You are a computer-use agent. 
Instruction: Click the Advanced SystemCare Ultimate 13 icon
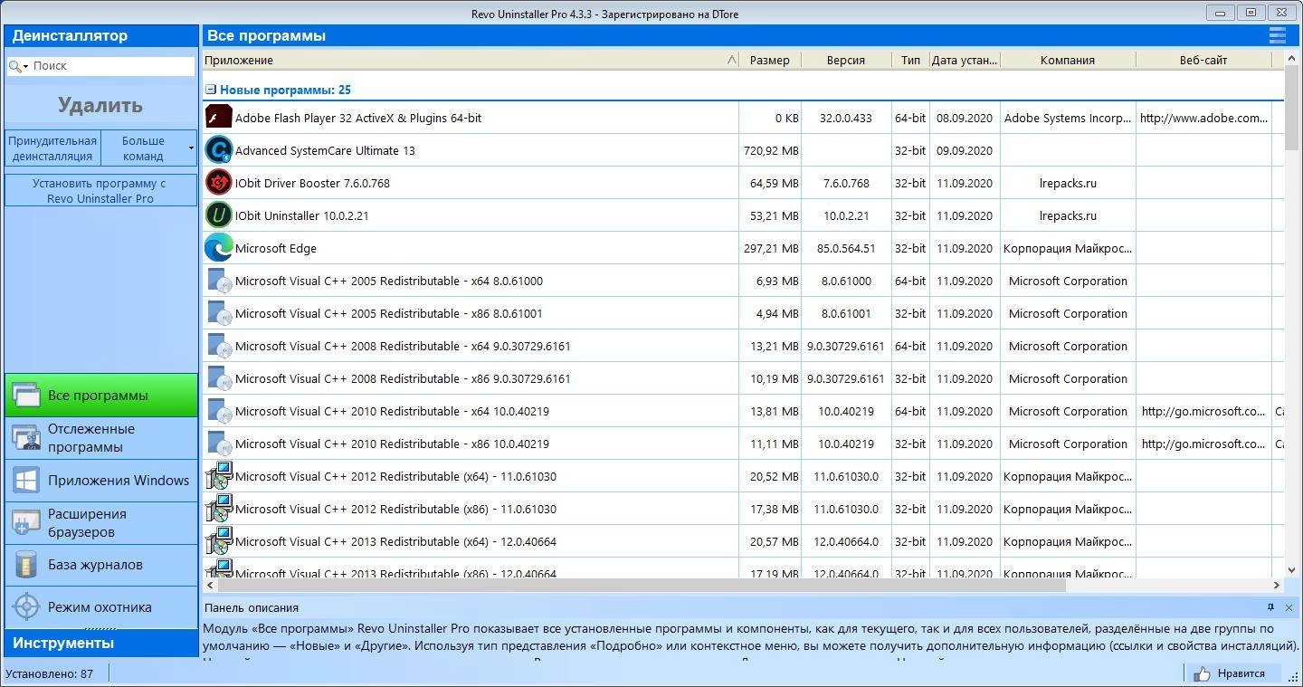(219, 150)
